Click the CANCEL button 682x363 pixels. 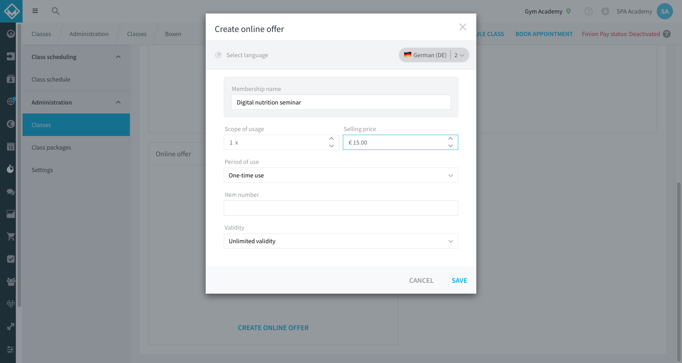tap(421, 280)
